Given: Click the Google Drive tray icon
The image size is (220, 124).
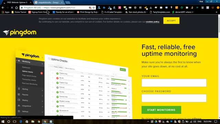Looking at the screenshot, I should 156,122.
